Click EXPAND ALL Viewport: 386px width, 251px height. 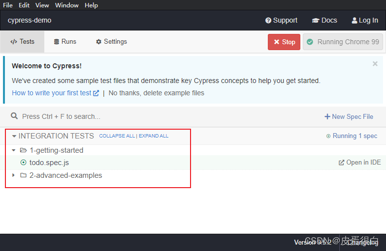click(154, 136)
